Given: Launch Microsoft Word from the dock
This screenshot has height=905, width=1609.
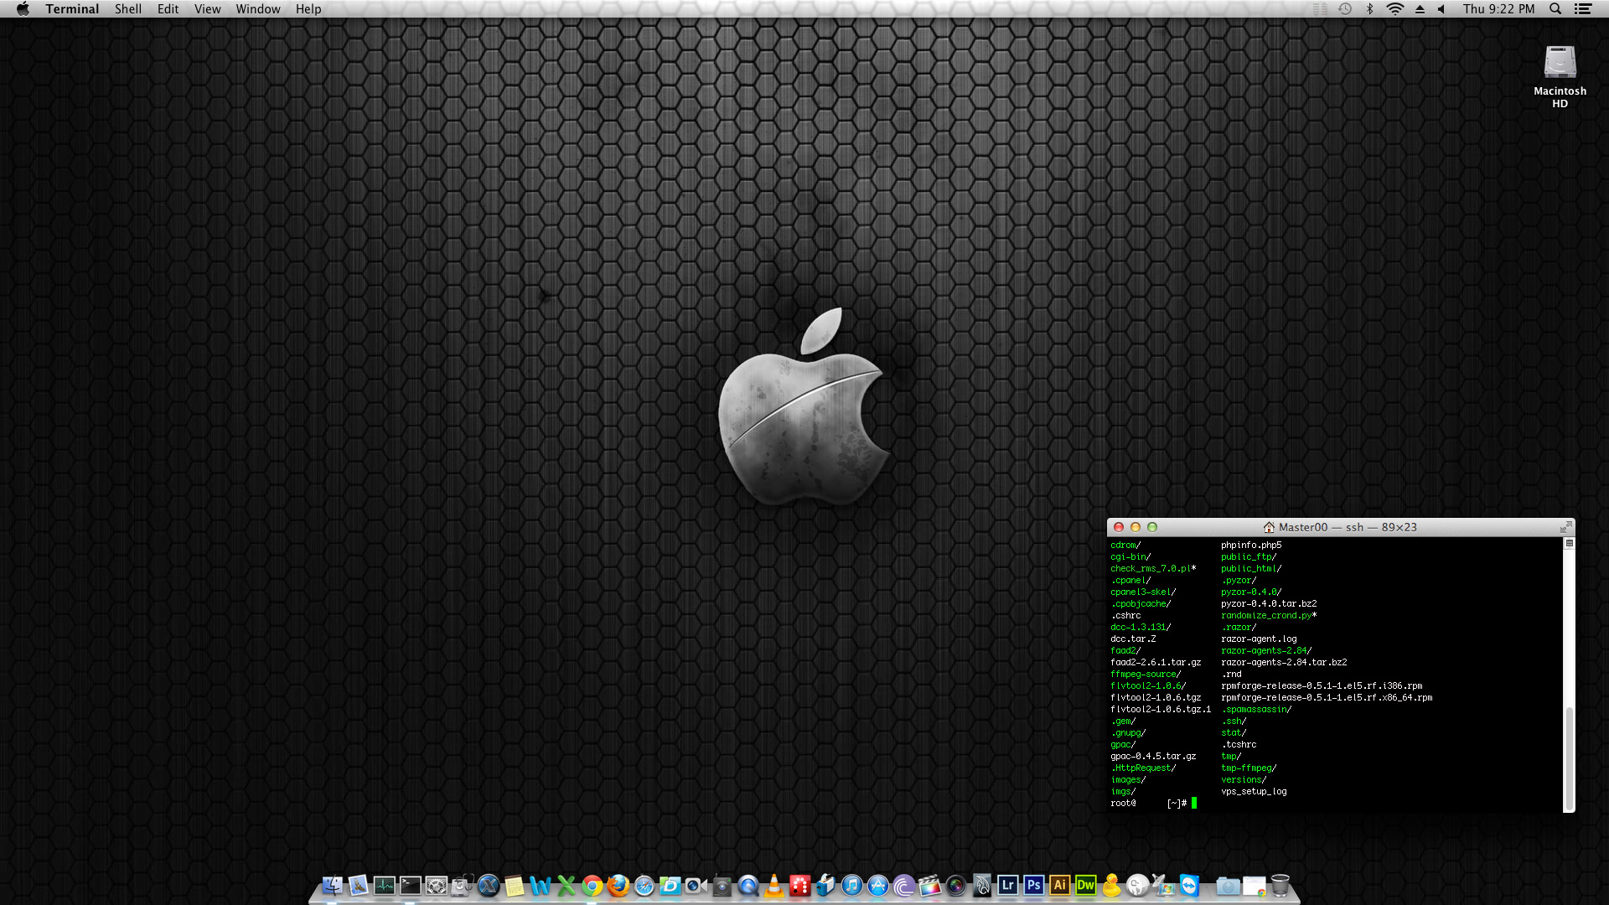Looking at the screenshot, I should pos(541,886).
